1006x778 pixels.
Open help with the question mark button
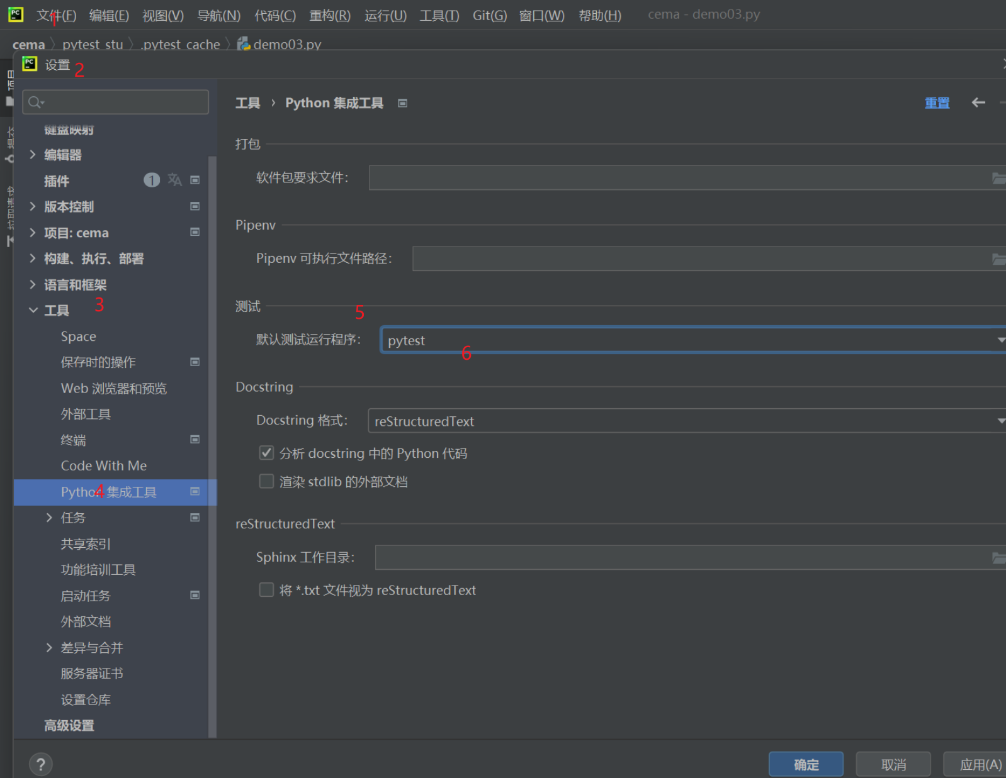pos(41,764)
